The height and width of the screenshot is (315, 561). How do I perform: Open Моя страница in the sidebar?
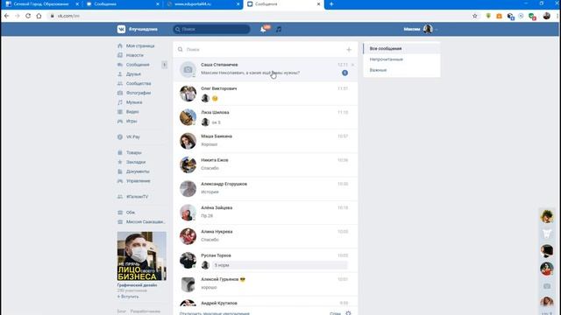tap(140, 45)
